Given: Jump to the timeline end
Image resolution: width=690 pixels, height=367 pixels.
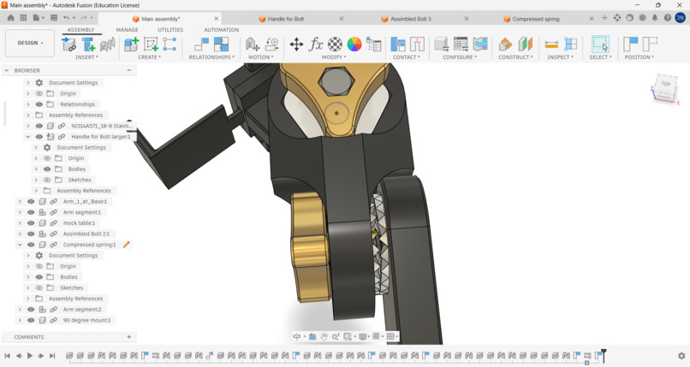Looking at the screenshot, I should (x=52, y=356).
